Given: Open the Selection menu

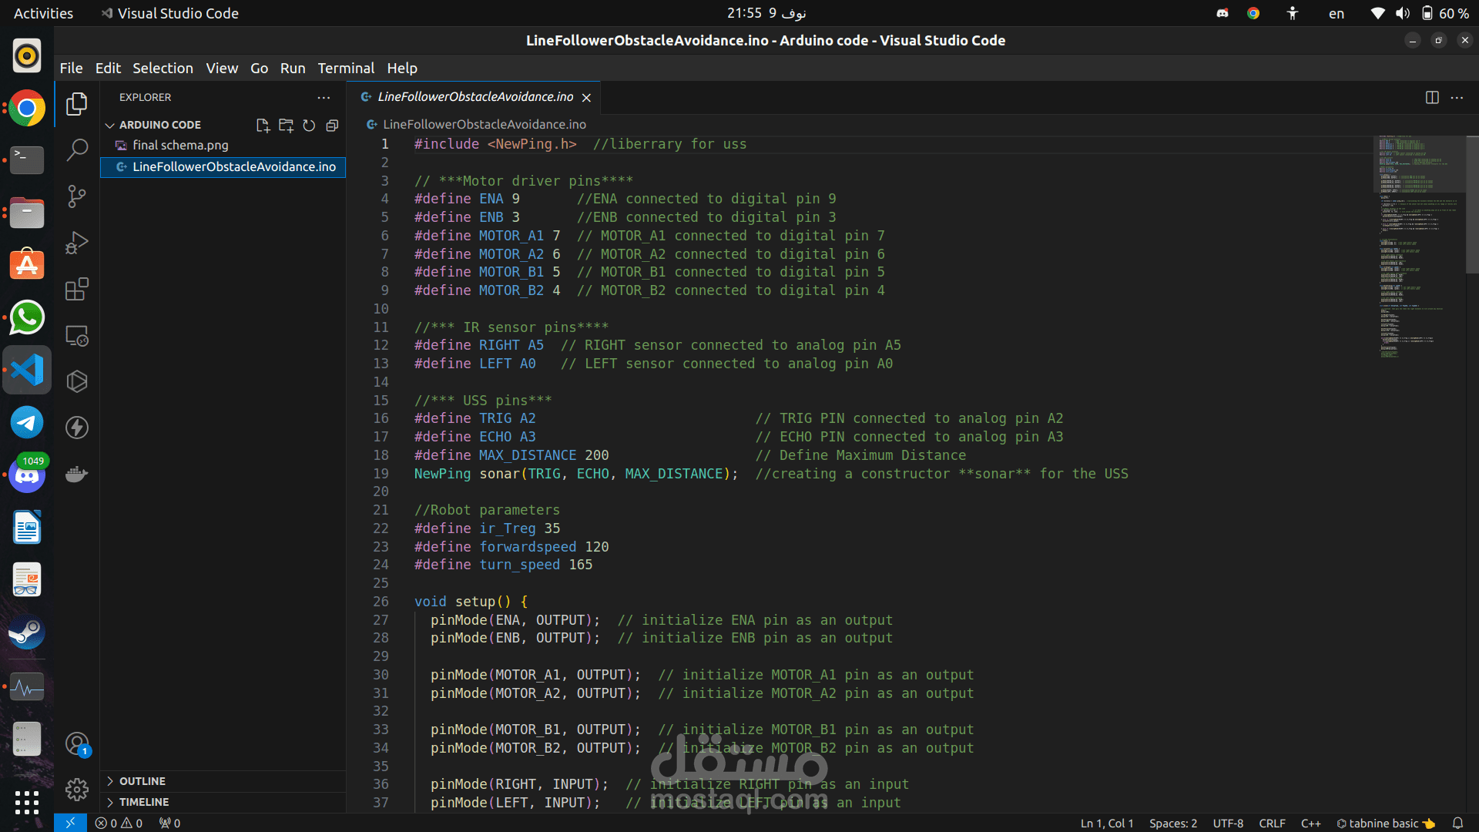Looking at the screenshot, I should coord(163,68).
